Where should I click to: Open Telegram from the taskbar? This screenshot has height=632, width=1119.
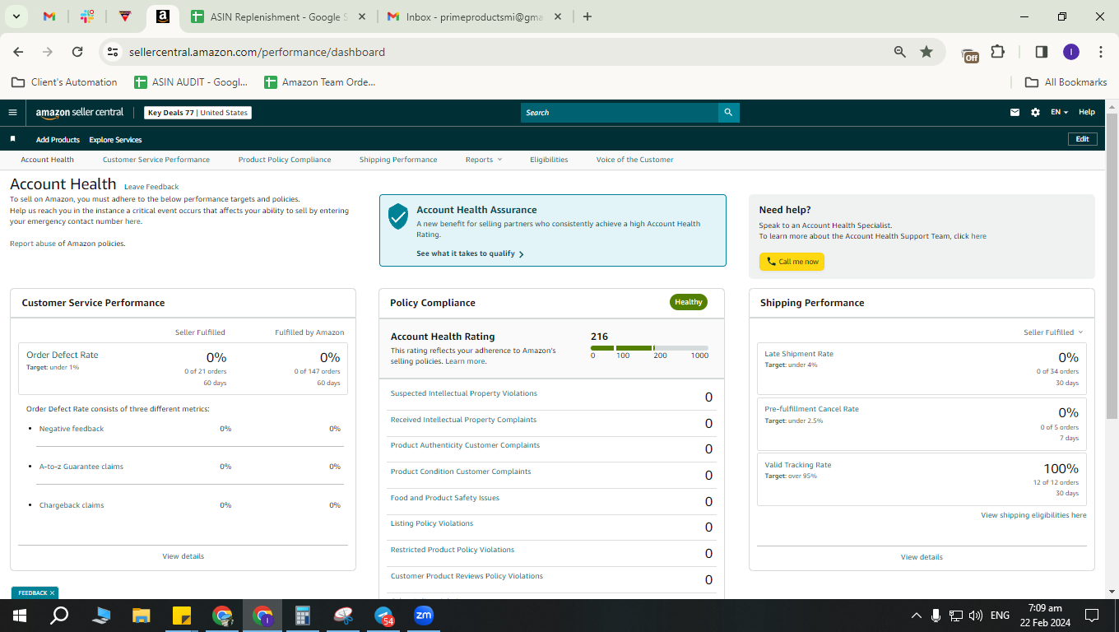click(x=383, y=616)
